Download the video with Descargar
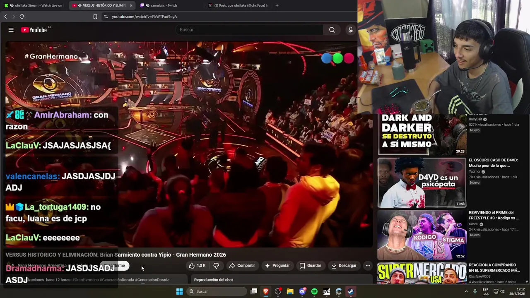 [344, 266]
